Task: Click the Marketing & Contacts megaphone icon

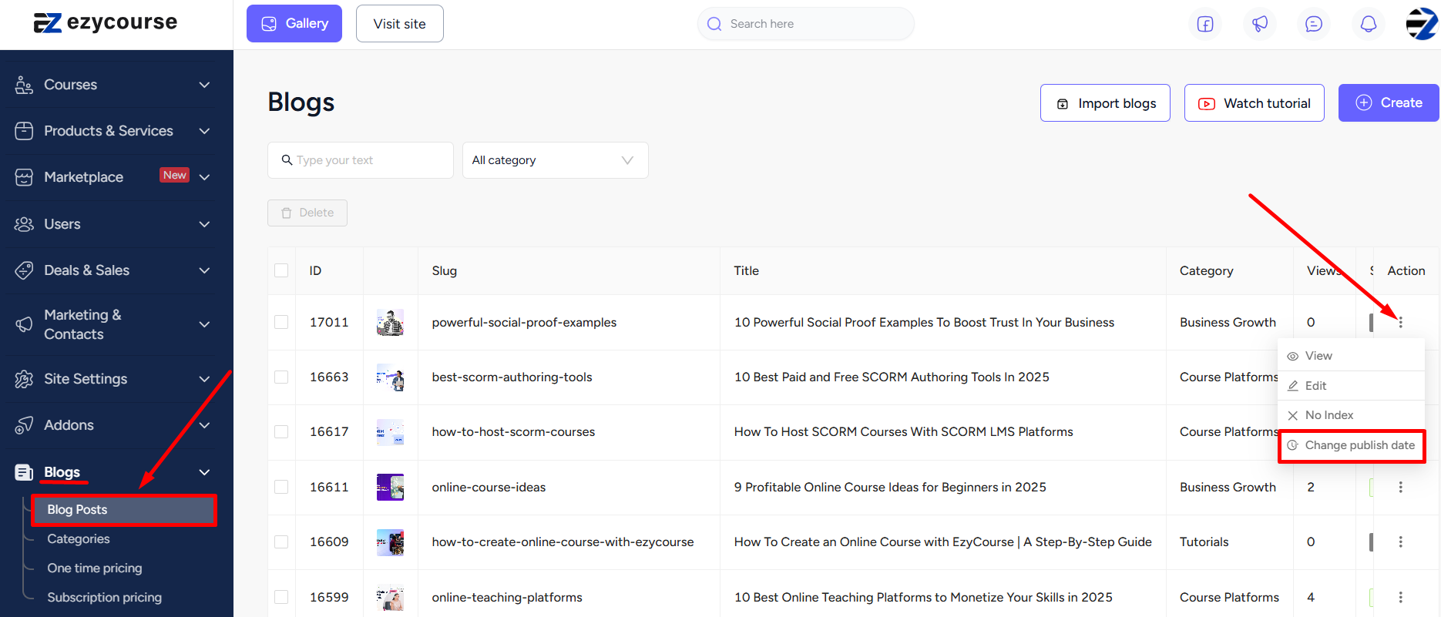Action: click(x=24, y=324)
